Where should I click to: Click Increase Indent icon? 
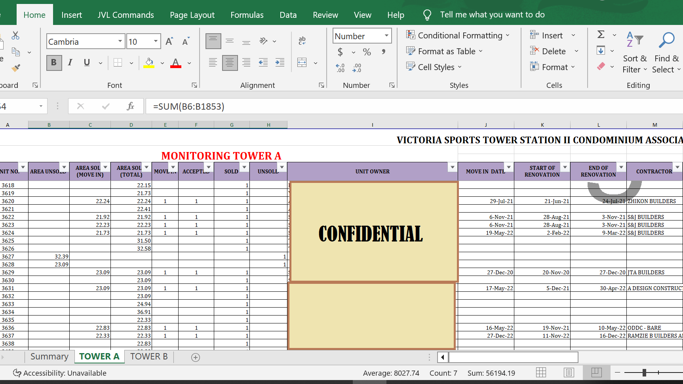[280, 63]
